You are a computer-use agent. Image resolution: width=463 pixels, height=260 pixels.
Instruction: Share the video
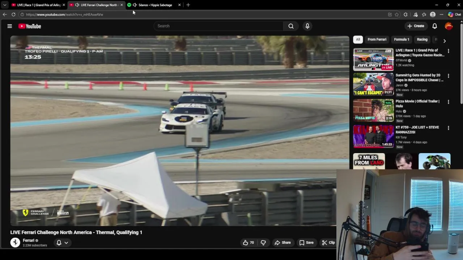[283, 243]
